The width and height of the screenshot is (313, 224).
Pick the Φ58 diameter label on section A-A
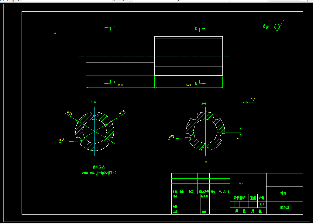pos(122,112)
